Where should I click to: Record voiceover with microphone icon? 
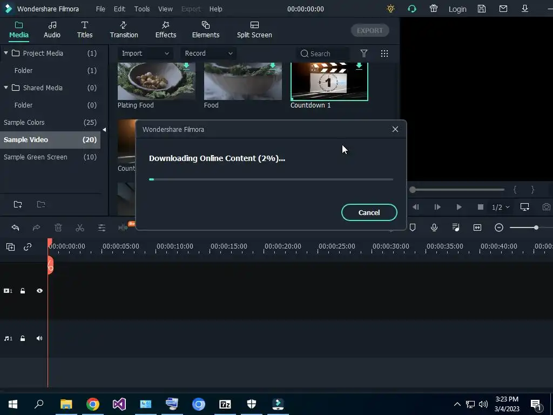coord(434,227)
